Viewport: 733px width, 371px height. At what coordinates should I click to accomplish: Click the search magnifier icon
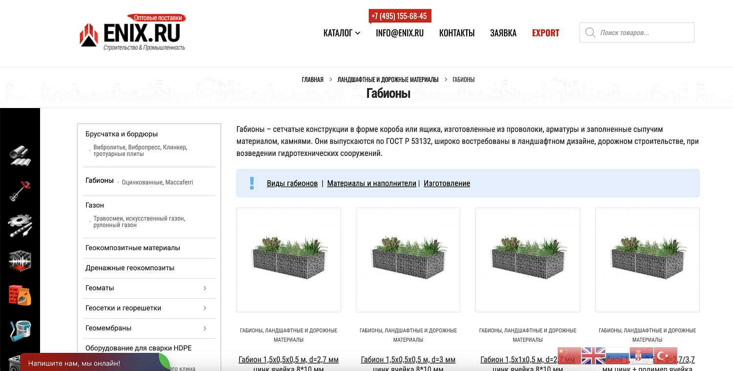coord(590,32)
